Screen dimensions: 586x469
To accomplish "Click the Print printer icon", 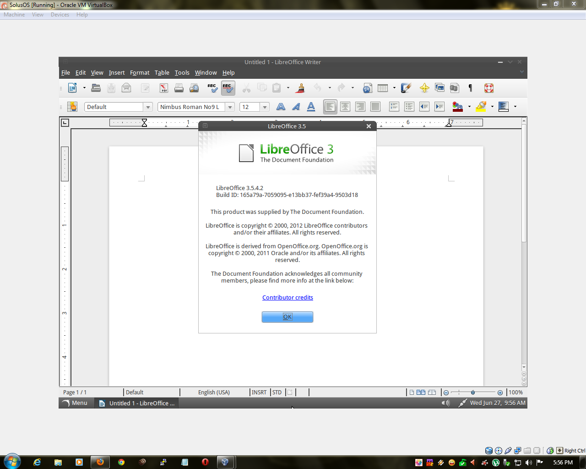I will tap(179, 88).
